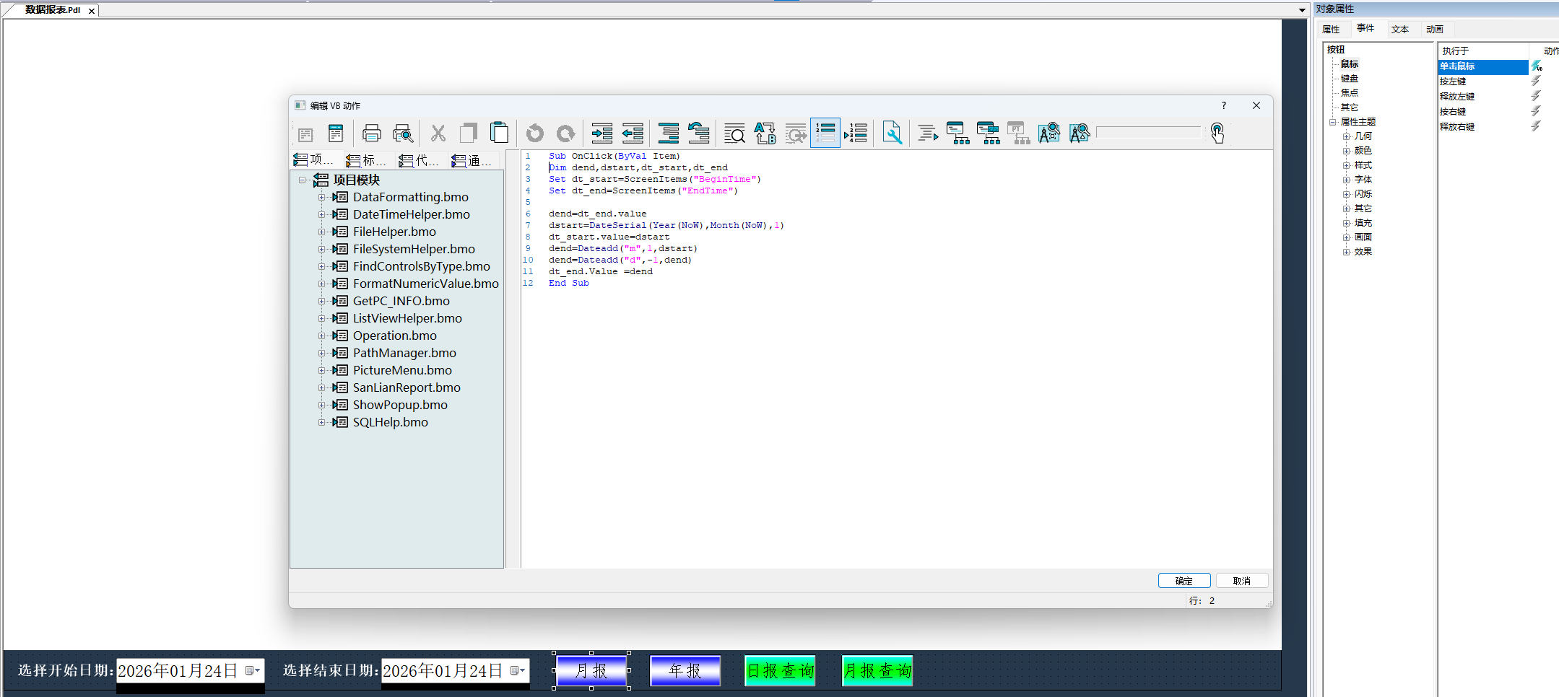Increase code indentation
Screen dimensions: 1559x697
coord(602,133)
